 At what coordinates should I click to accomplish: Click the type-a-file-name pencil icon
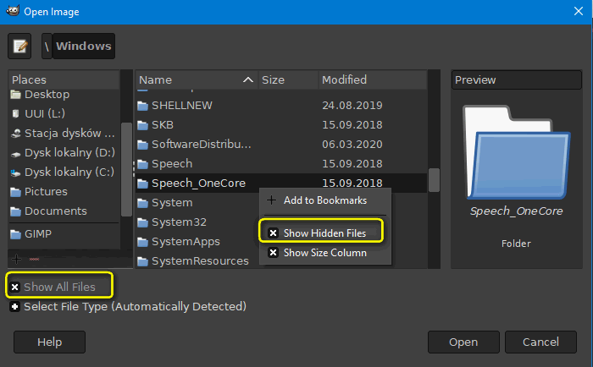click(19, 46)
